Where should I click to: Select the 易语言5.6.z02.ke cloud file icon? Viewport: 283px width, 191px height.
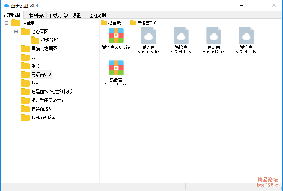click(246, 35)
